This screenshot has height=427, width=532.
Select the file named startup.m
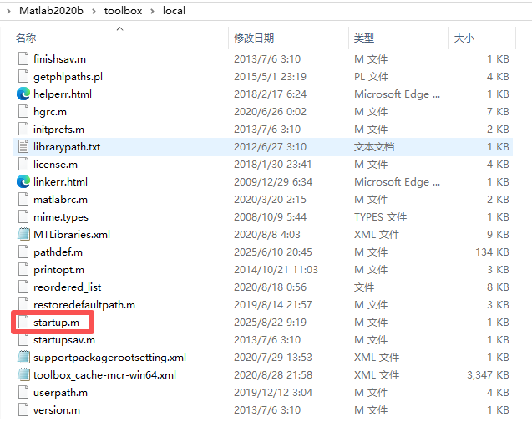click(x=56, y=323)
